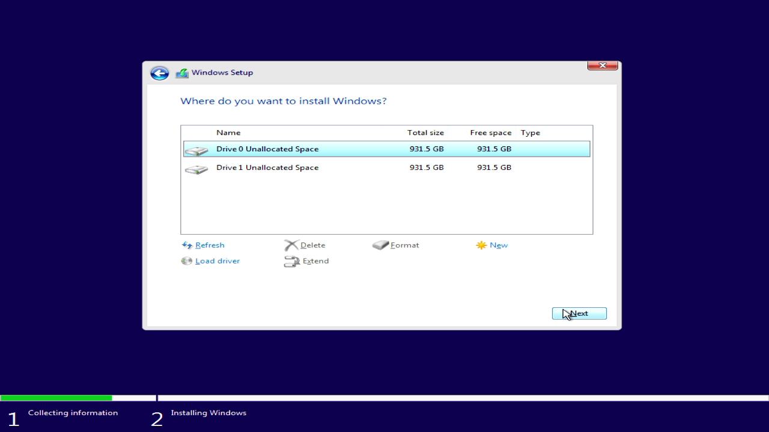Click the Drive 1 disk icon
Image resolution: width=769 pixels, height=432 pixels.
tap(196, 169)
